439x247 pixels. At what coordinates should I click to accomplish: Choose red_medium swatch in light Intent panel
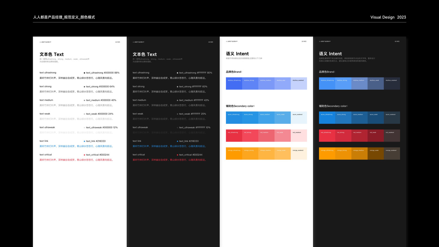266,135
